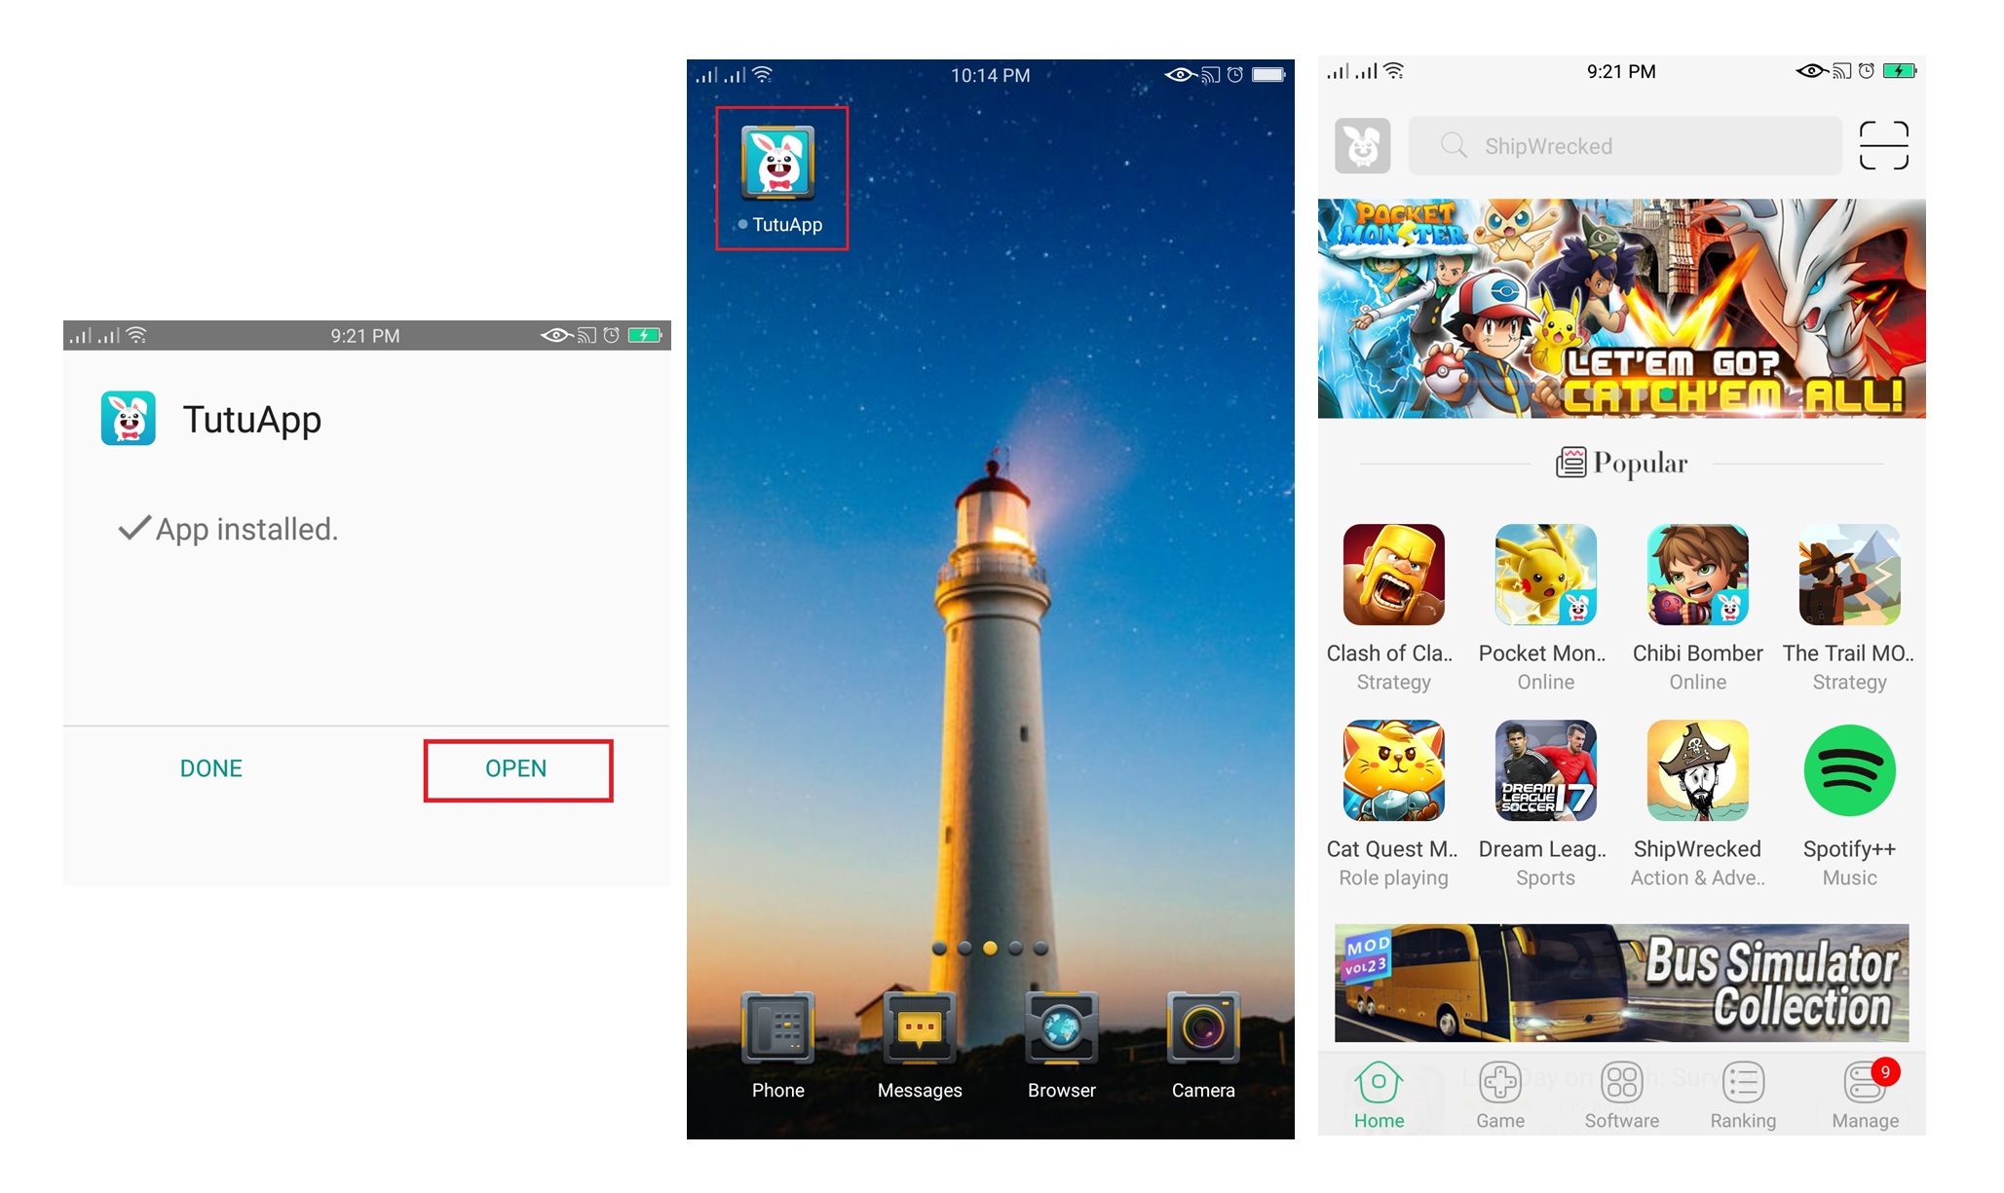Open Pocket Monster online game
This screenshot has height=1193, width=2004.
click(x=1545, y=577)
